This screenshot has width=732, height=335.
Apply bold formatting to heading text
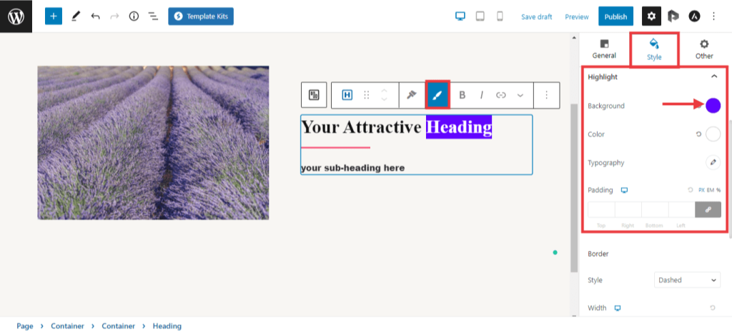462,95
